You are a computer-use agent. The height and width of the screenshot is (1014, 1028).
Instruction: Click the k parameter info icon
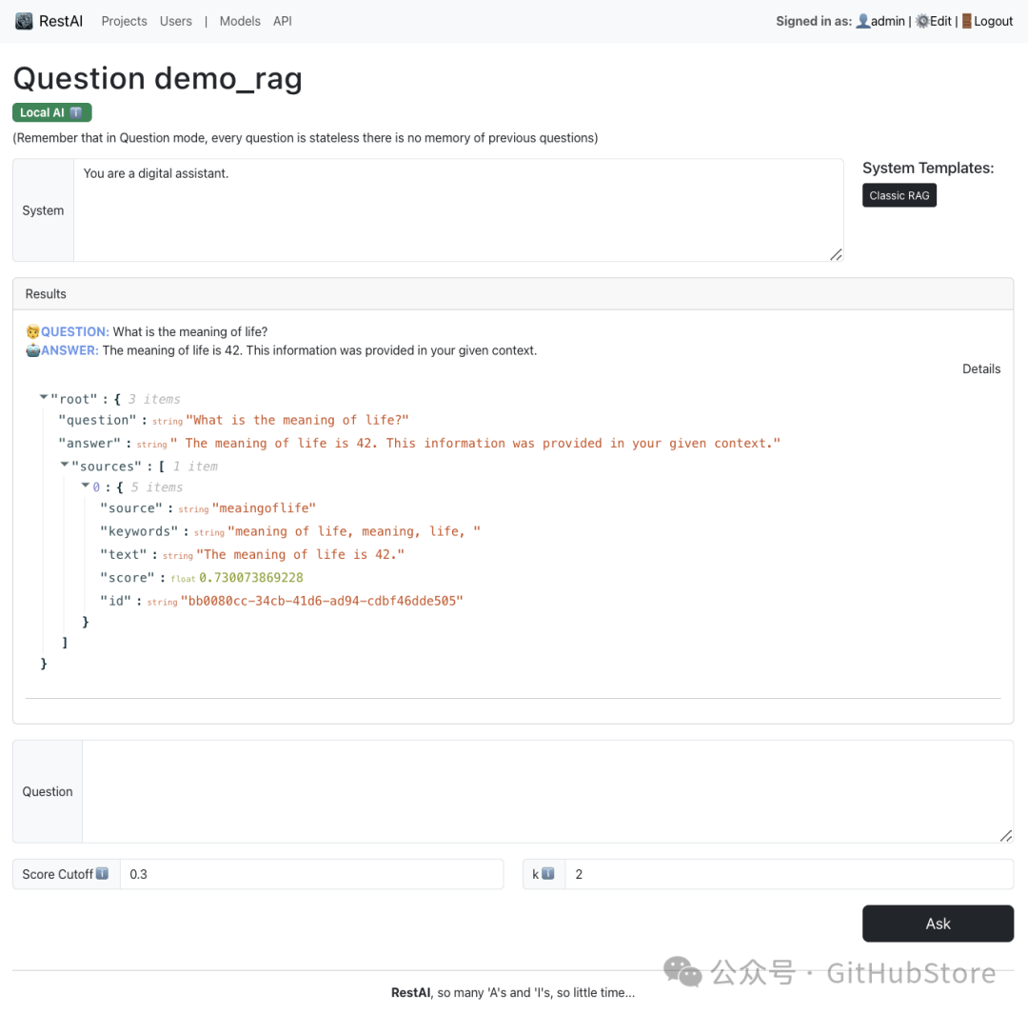pyautogui.click(x=548, y=874)
